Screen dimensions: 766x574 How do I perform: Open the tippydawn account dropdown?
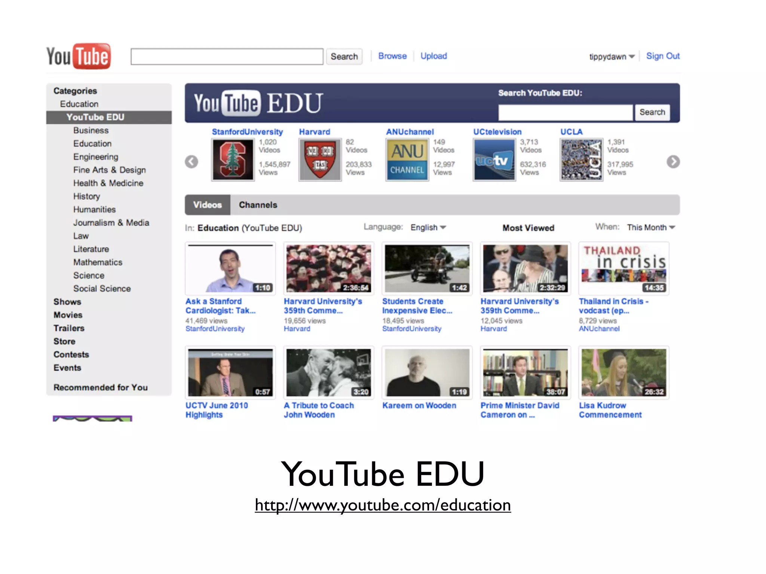(x=612, y=57)
